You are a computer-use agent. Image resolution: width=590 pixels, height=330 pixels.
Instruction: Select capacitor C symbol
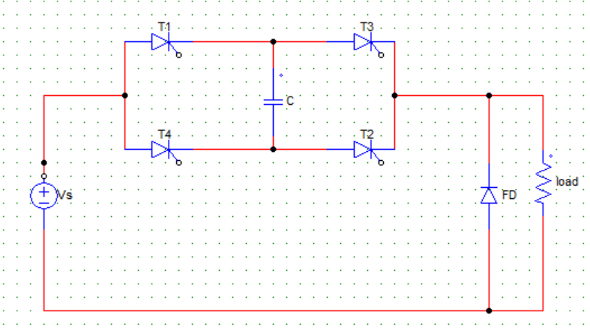(x=273, y=102)
